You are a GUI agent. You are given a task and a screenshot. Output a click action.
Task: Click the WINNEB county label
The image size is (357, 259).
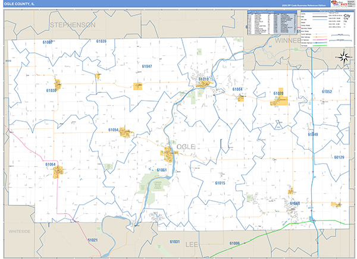coord(288,41)
